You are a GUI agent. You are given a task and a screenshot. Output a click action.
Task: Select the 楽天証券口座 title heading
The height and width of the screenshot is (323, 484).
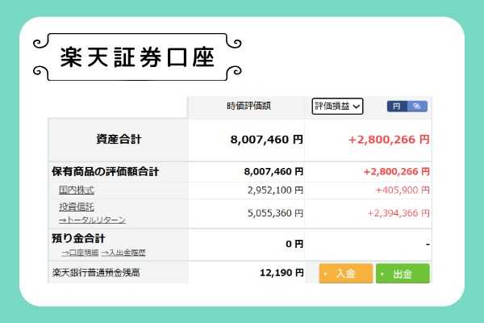(137, 57)
